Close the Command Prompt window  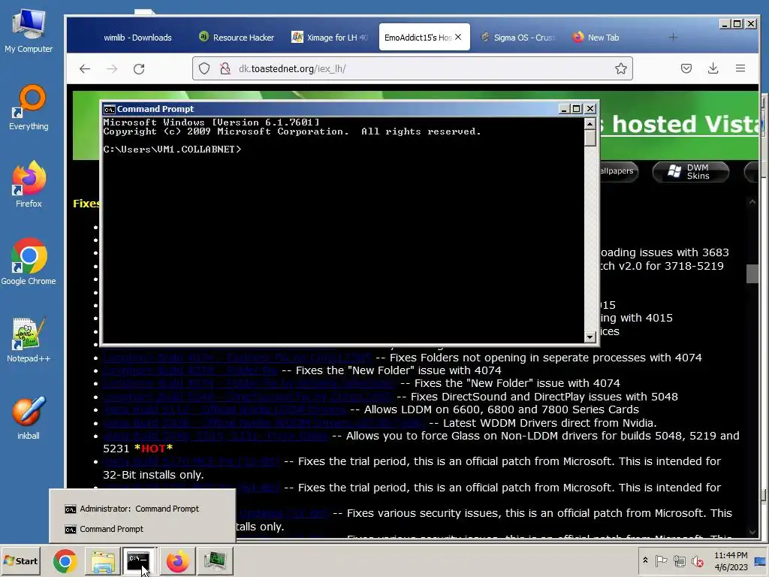point(590,109)
